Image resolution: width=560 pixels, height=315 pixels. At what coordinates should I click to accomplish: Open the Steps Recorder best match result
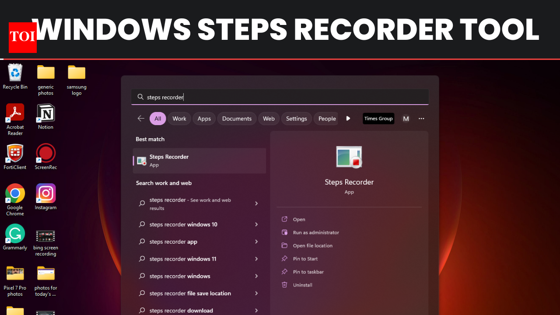pyautogui.click(x=199, y=161)
